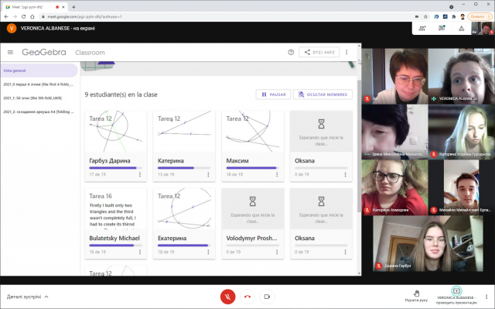
Task: Raise hand in the meeting
Action: click(416, 297)
